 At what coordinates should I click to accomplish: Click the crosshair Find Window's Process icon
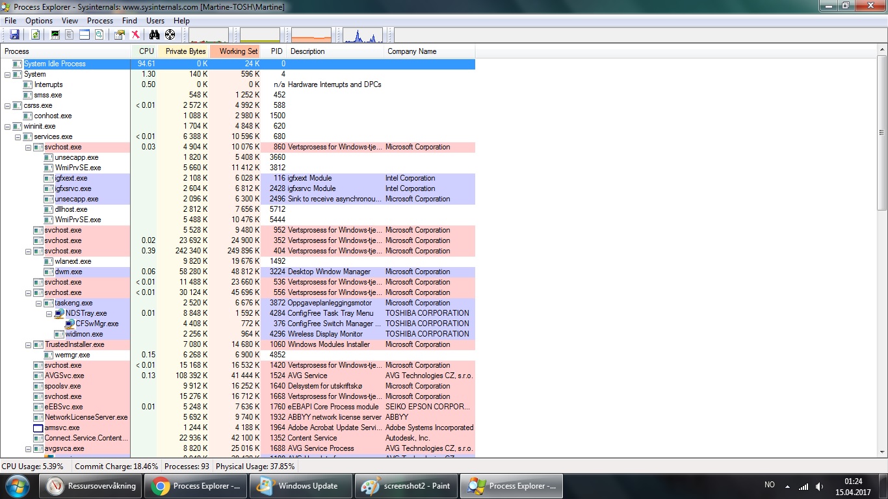170,34
